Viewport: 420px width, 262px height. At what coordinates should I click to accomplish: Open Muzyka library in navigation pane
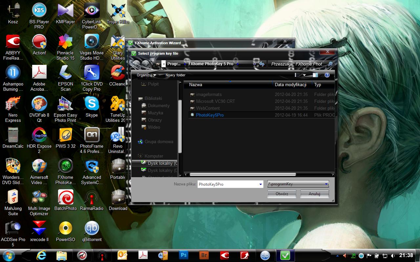tap(155, 113)
